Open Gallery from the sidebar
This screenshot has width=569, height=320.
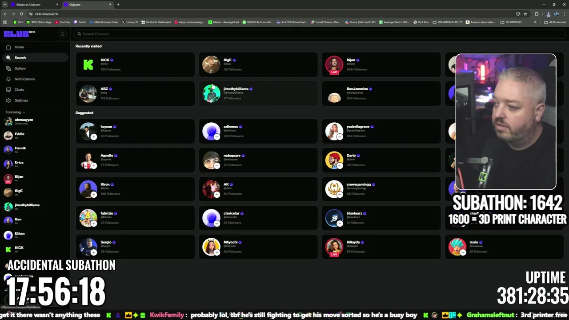tap(34, 68)
